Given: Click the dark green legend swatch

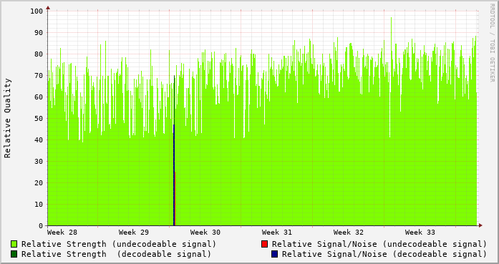Looking at the screenshot, I should [x=14, y=254].
